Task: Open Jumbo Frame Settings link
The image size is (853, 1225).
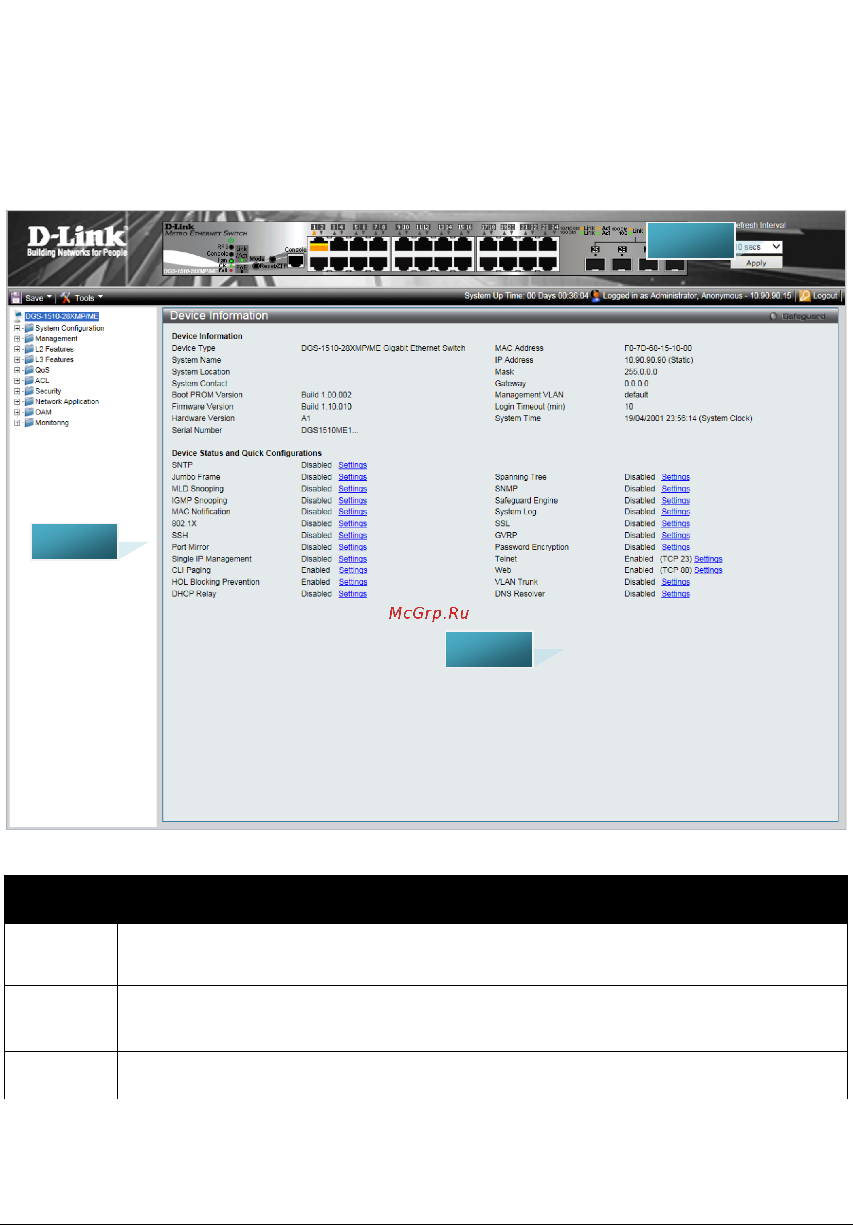Action: point(352,477)
